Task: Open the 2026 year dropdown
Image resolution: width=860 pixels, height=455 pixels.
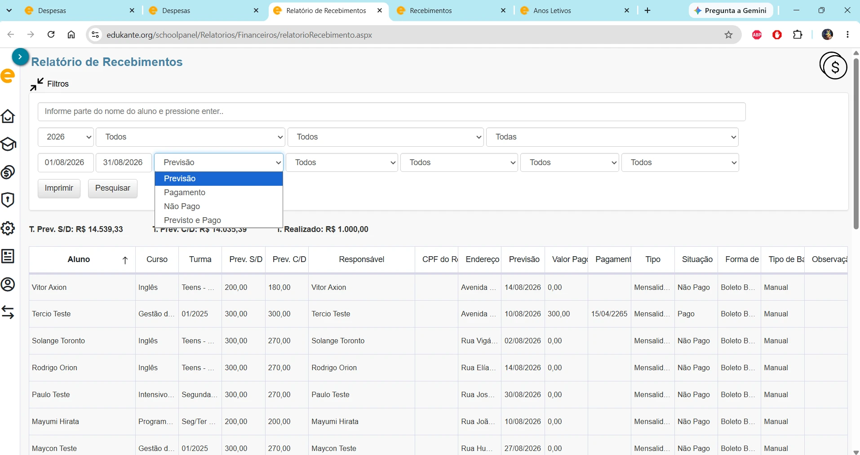Action: [x=66, y=137]
